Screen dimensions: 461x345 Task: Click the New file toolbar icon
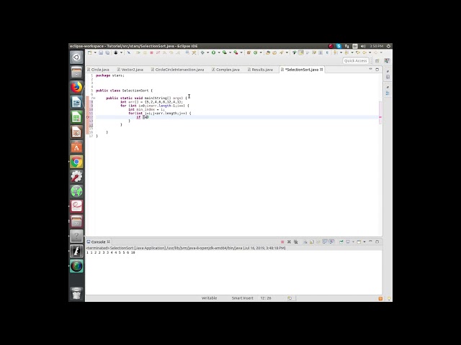[89, 52]
